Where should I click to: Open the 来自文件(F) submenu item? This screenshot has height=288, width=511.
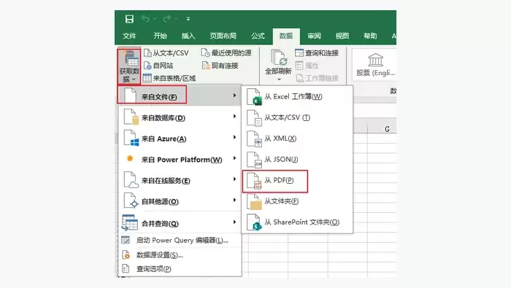click(x=180, y=96)
